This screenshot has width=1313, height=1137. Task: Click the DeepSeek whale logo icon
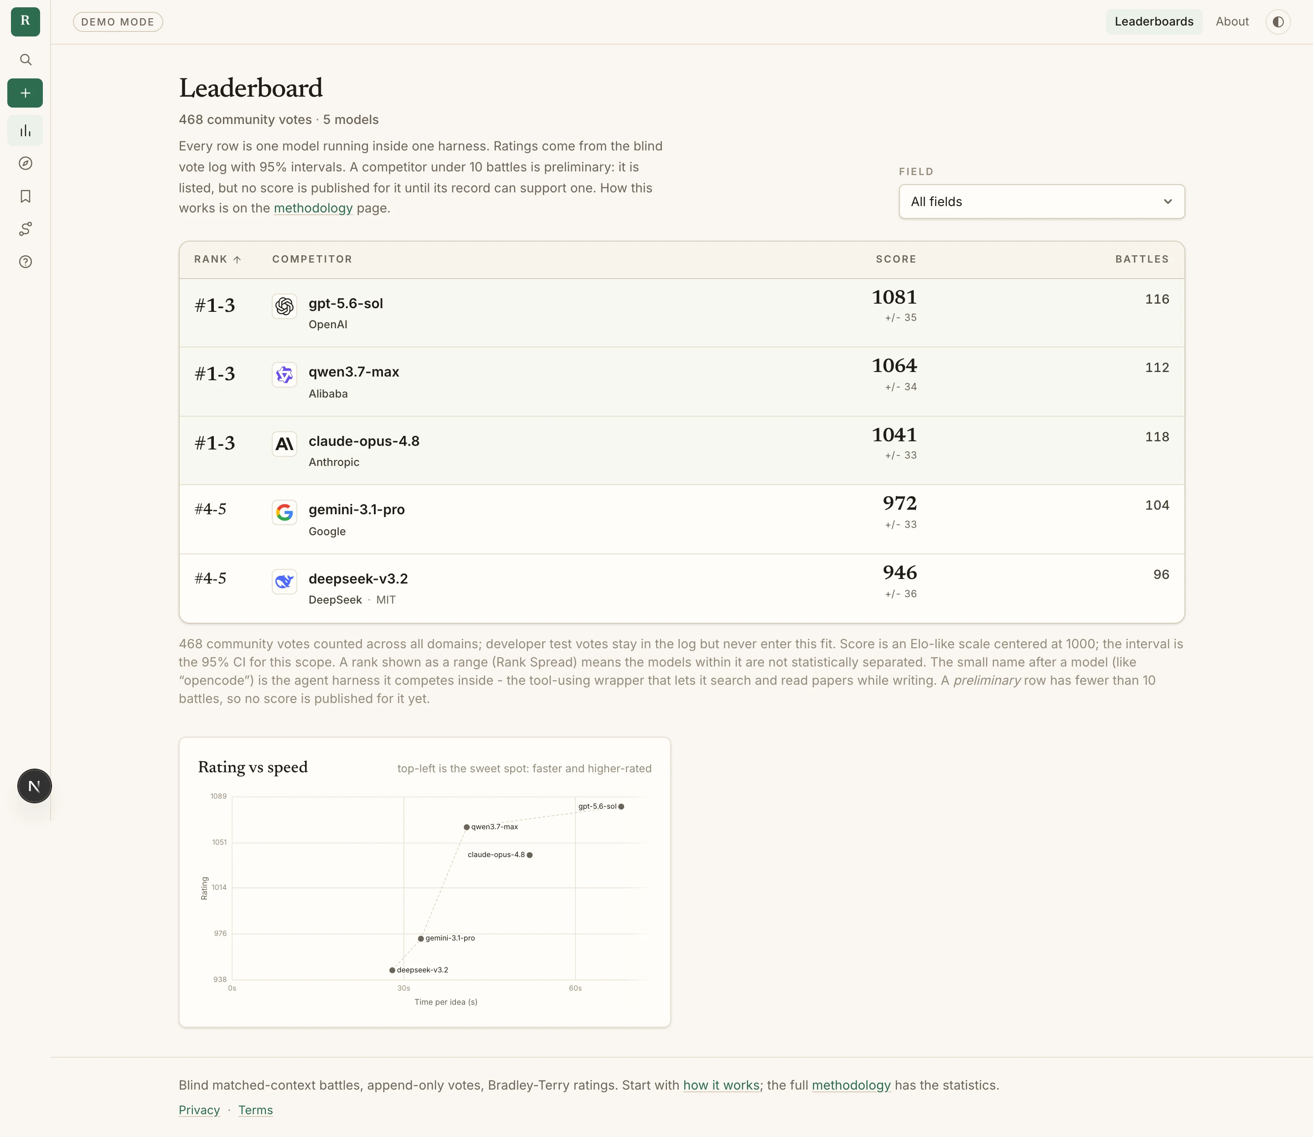[x=284, y=582]
